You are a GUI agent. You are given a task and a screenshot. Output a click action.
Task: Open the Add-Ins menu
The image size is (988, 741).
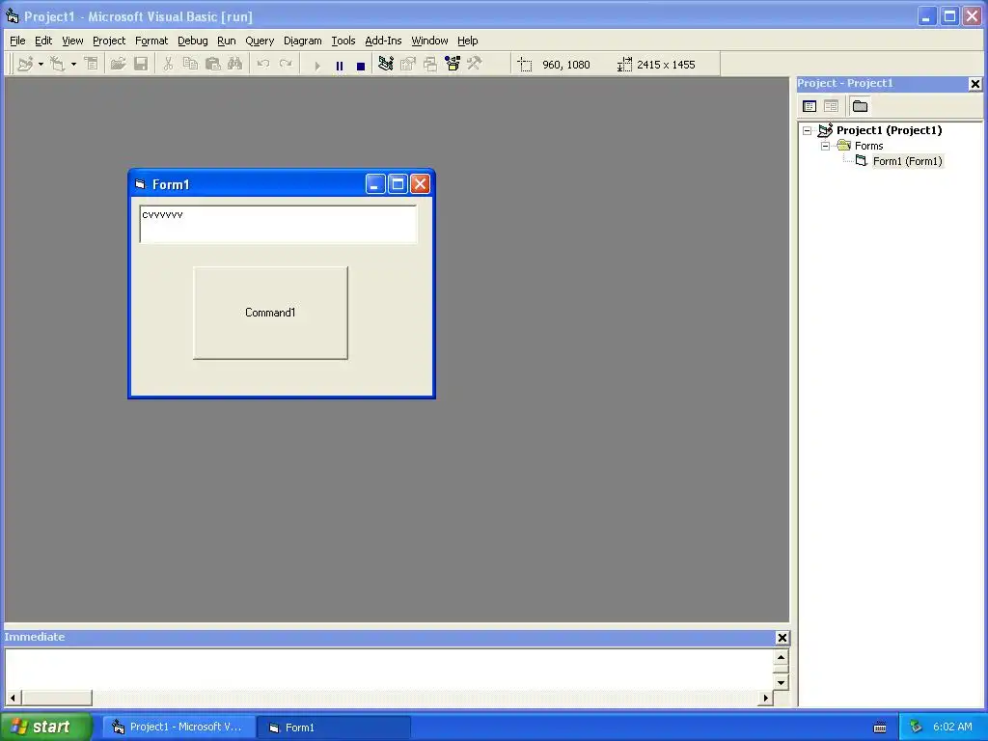(x=383, y=41)
